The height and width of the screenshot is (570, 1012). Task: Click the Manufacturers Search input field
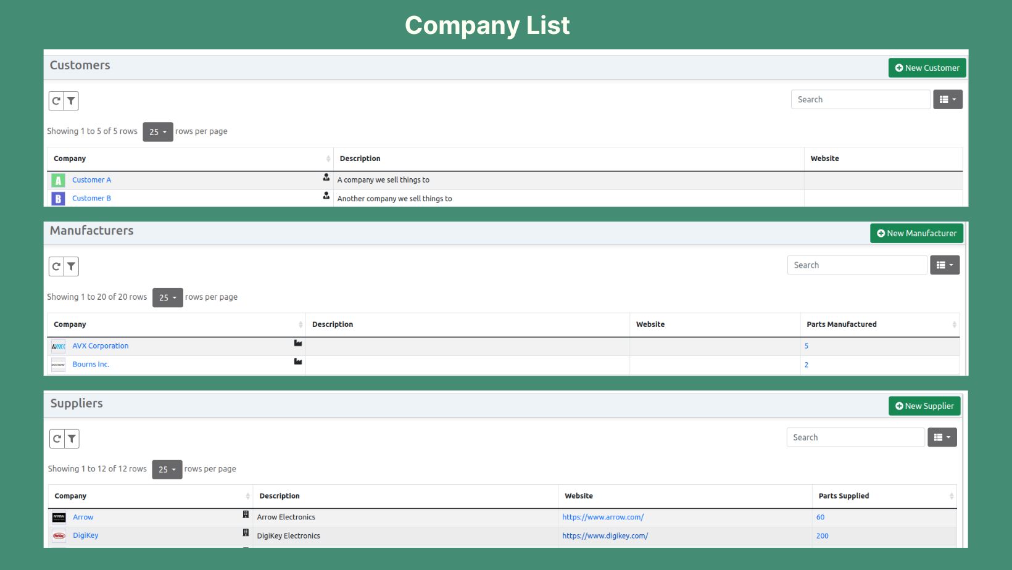tap(856, 265)
